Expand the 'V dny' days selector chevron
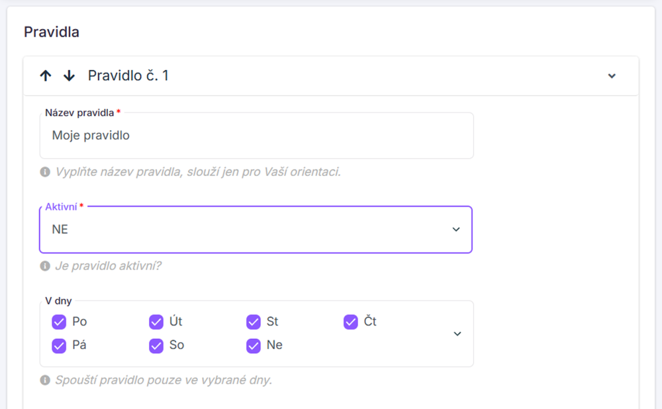 coord(457,334)
